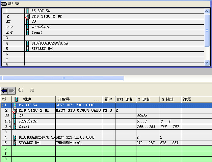Click module icon in detail table header

tap(17, 100)
